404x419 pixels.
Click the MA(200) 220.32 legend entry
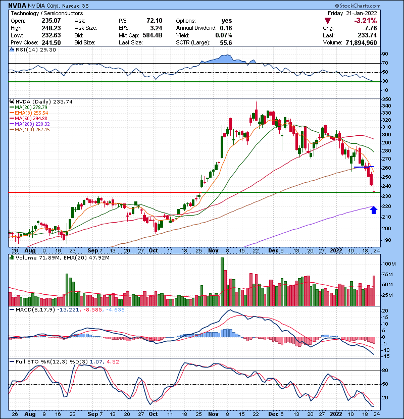click(32, 124)
